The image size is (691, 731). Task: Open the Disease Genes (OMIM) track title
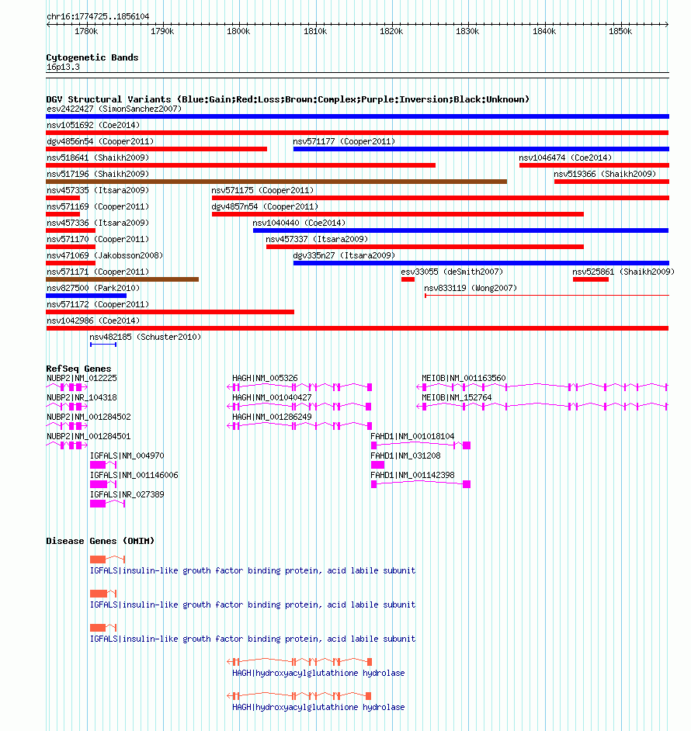100,541
